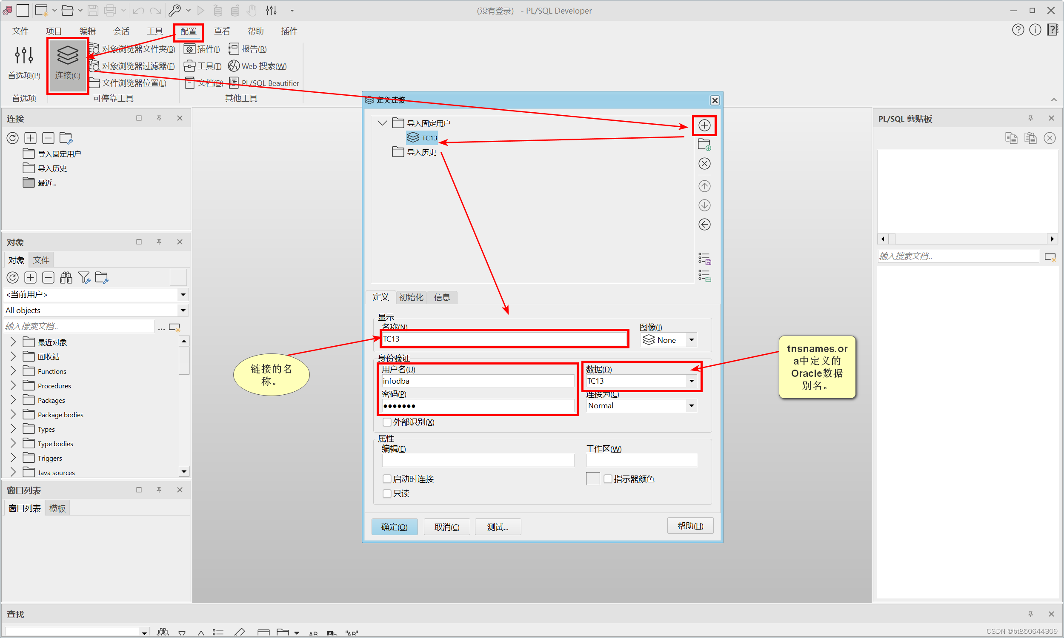
Task: Click the 测试... button
Action: tap(498, 527)
